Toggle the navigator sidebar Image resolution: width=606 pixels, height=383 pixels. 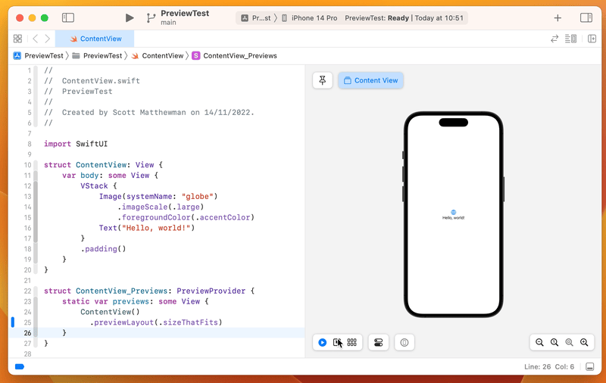pos(68,17)
